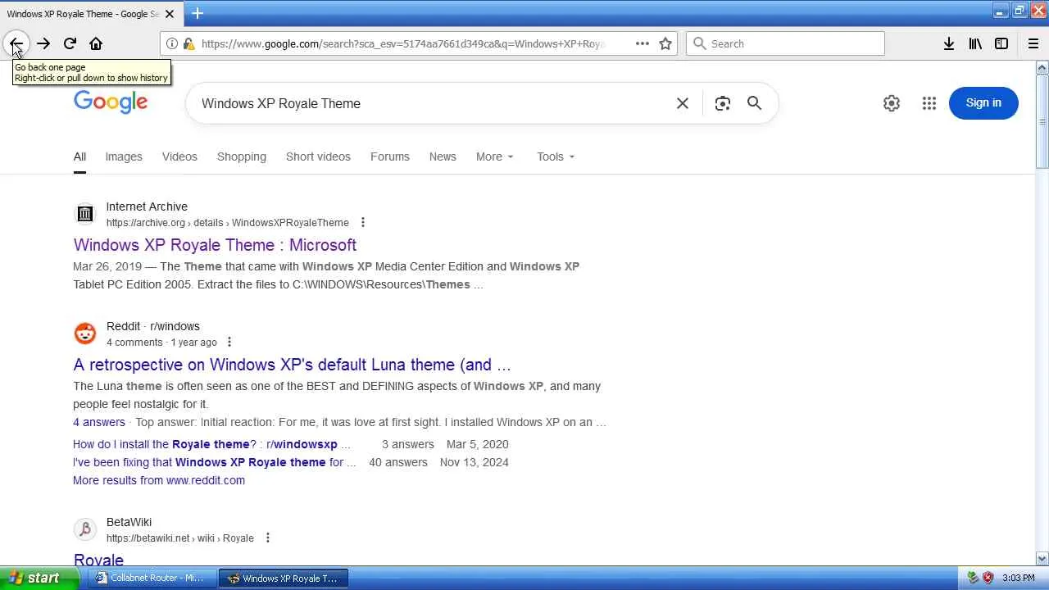Open options for the BetaWiki result
This screenshot has width=1049, height=590.
[x=267, y=538]
